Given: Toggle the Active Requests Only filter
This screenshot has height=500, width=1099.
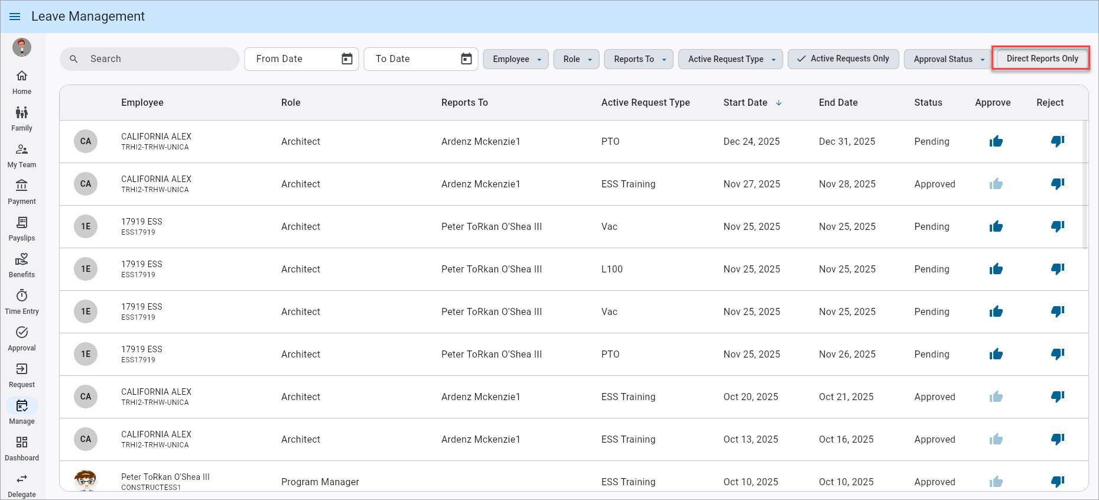Looking at the screenshot, I should click(843, 59).
